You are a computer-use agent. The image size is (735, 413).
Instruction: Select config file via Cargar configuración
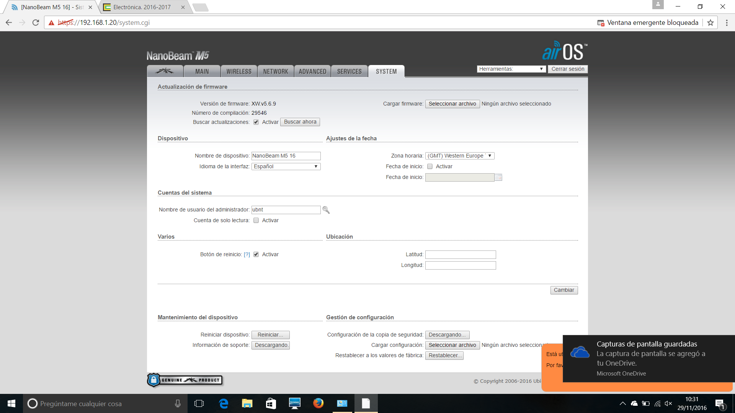(452, 345)
